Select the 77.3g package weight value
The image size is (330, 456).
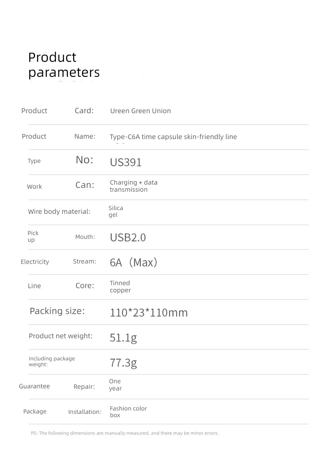point(123,363)
